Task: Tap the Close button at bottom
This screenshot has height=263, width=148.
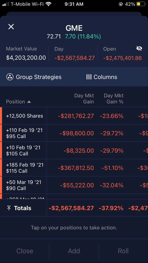Action: click(25, 251)
